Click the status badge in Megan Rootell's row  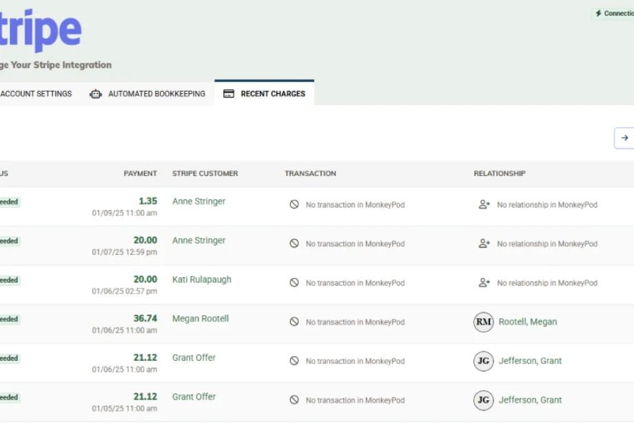click(9, 319)
